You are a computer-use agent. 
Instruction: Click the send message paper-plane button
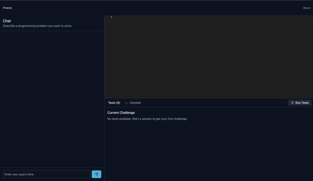[x=96, y=174]
